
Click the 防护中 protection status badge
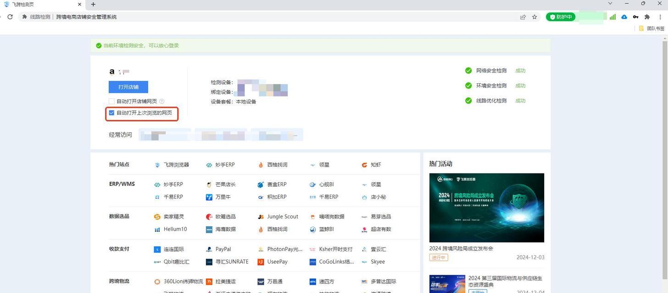click(560, 17)
